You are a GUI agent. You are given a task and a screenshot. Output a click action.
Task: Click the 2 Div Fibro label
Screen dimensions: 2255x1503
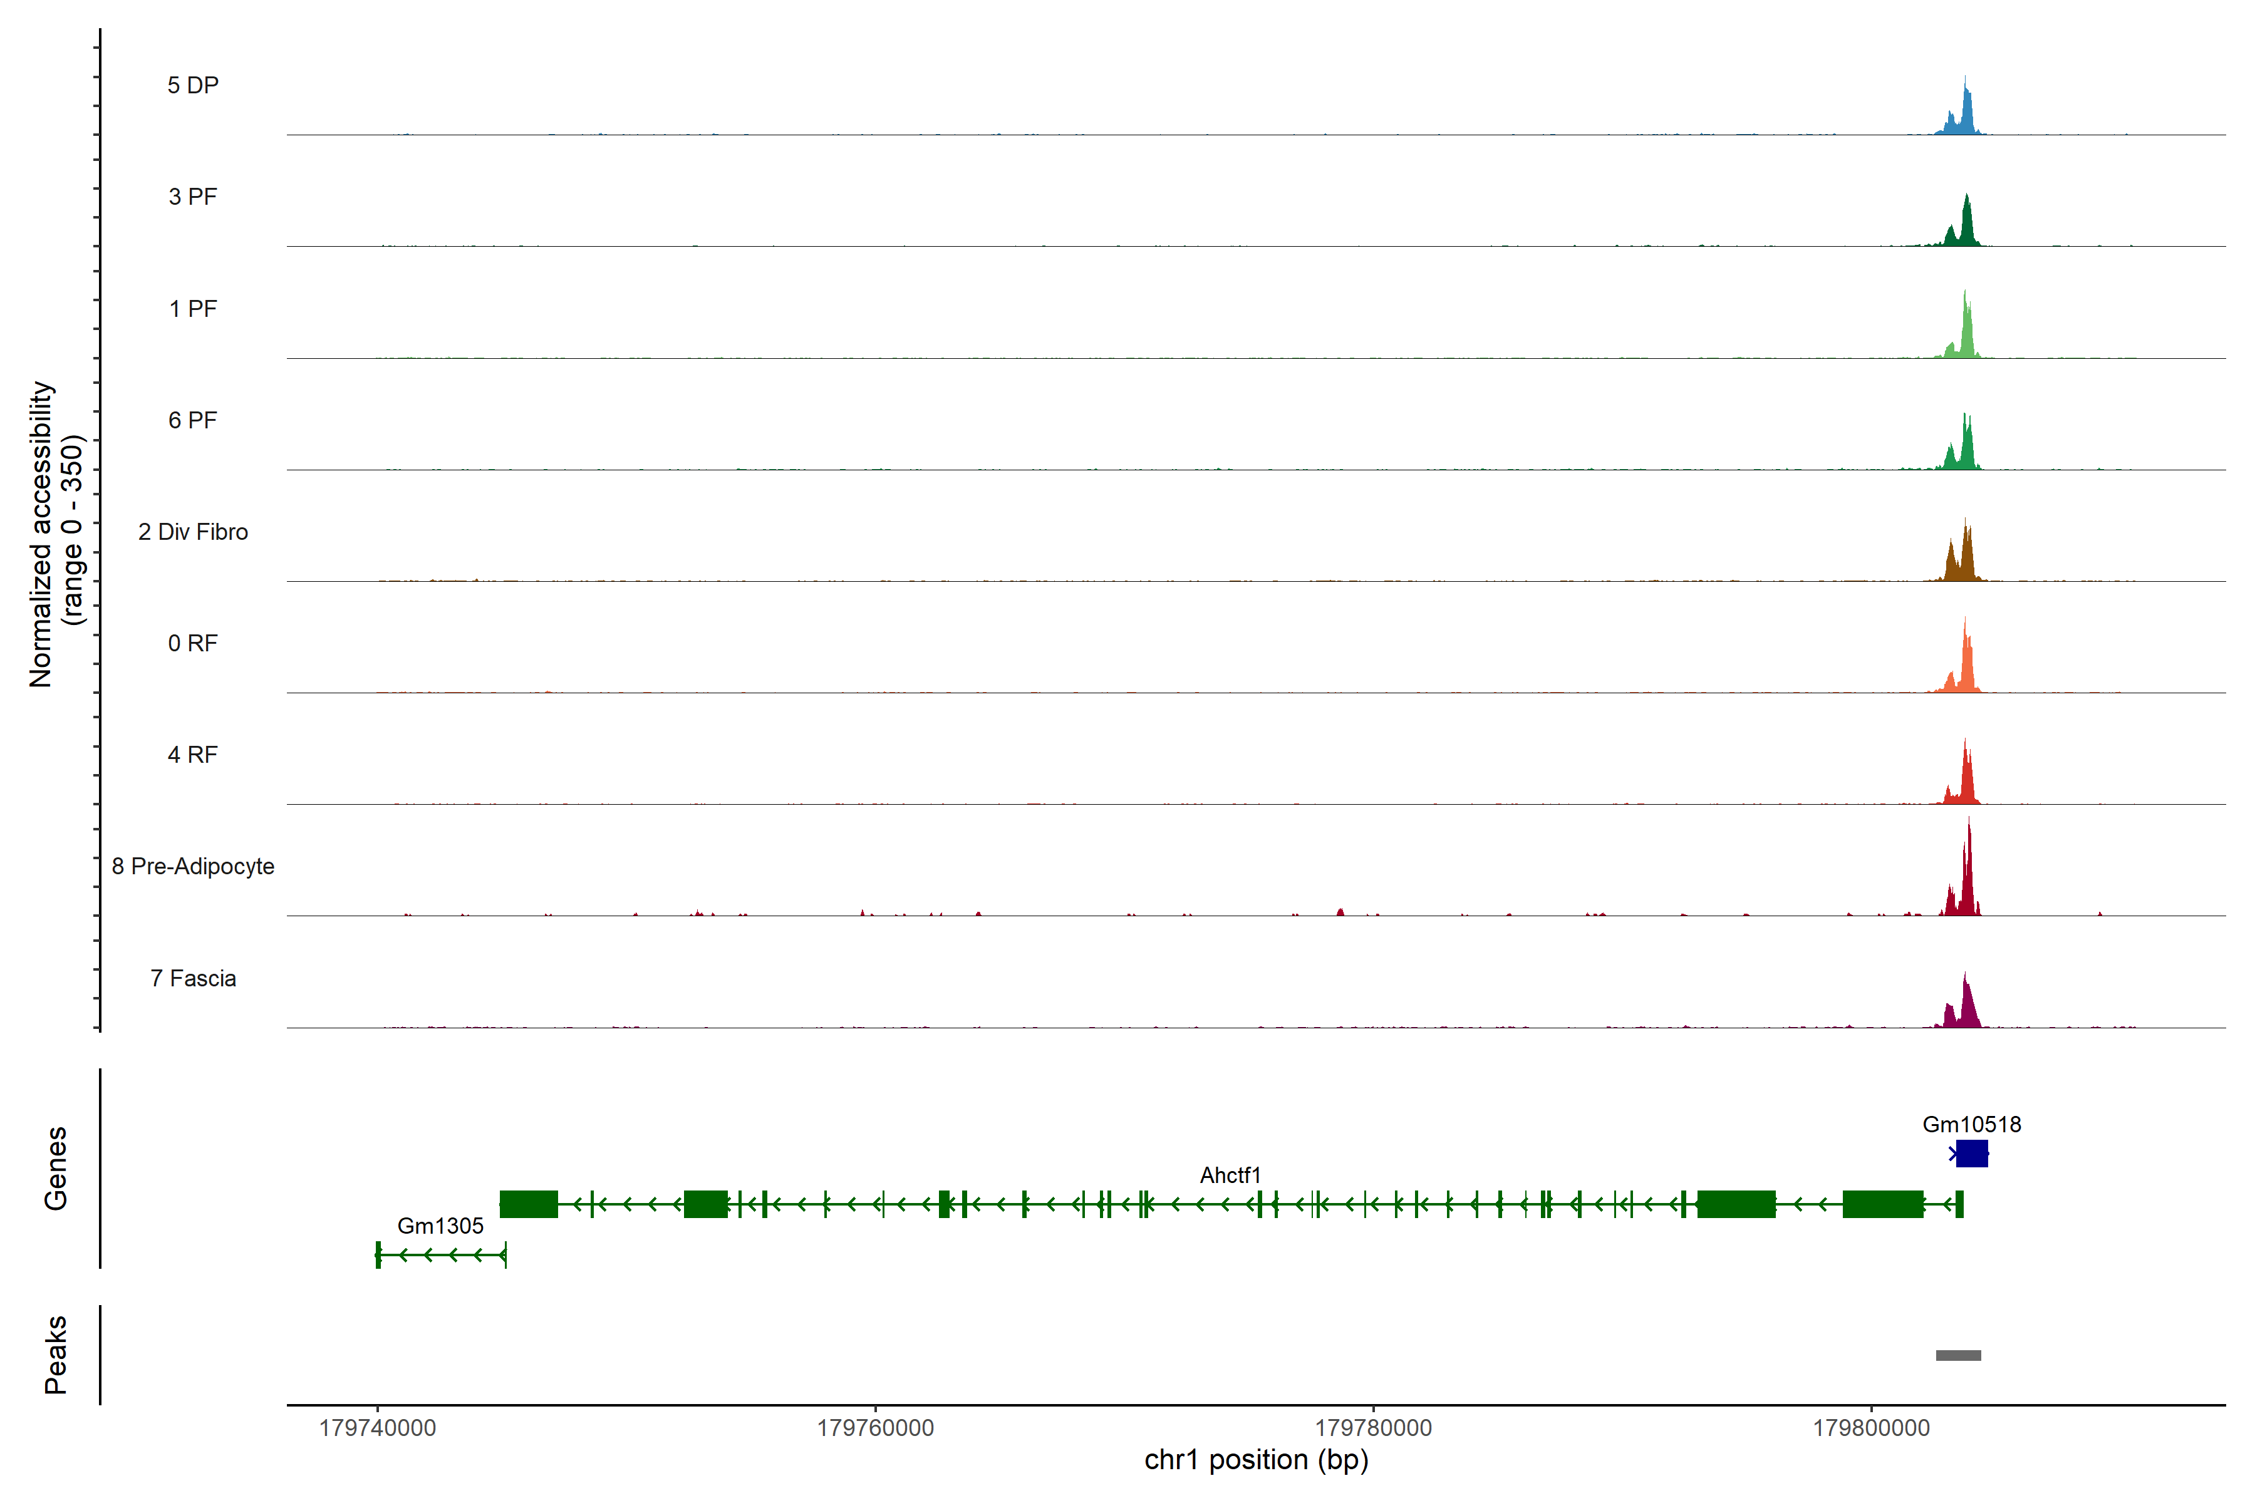[x=193, y=532]
